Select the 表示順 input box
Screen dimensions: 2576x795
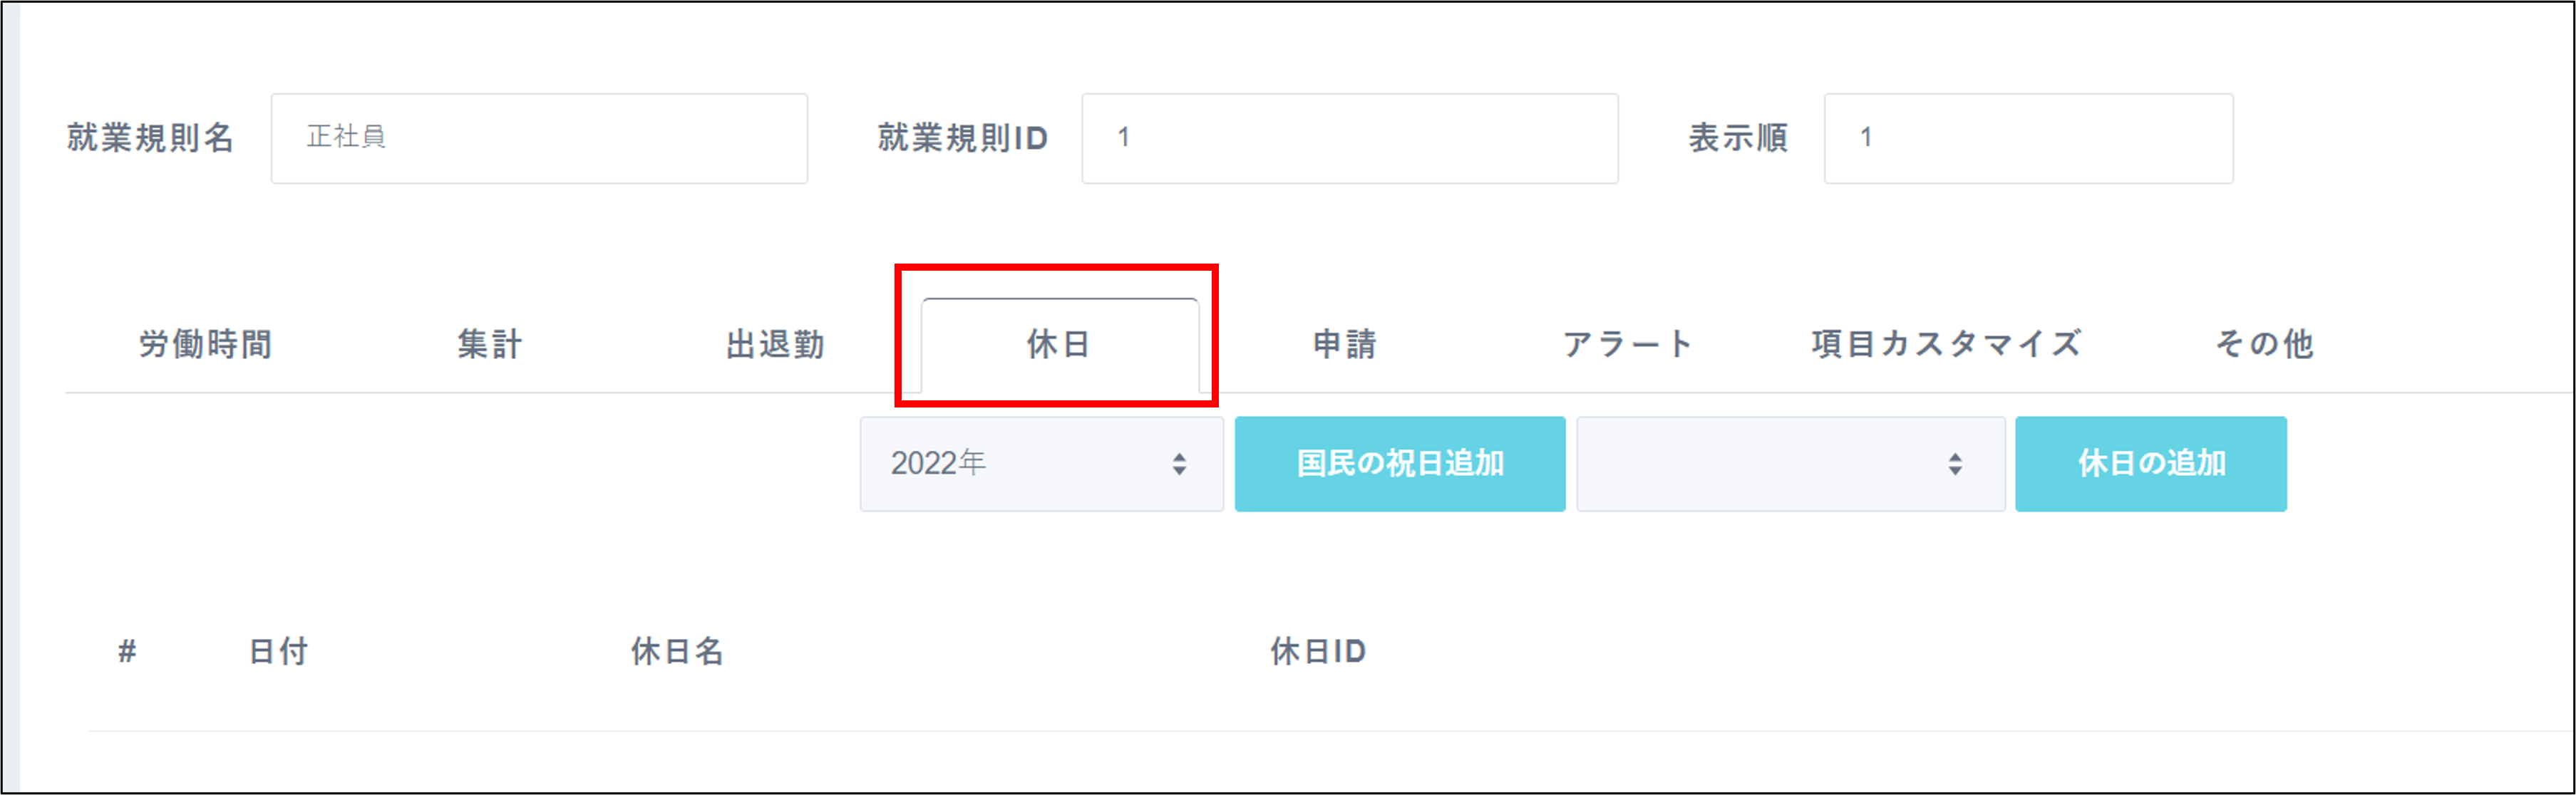tap(2028, 138)
